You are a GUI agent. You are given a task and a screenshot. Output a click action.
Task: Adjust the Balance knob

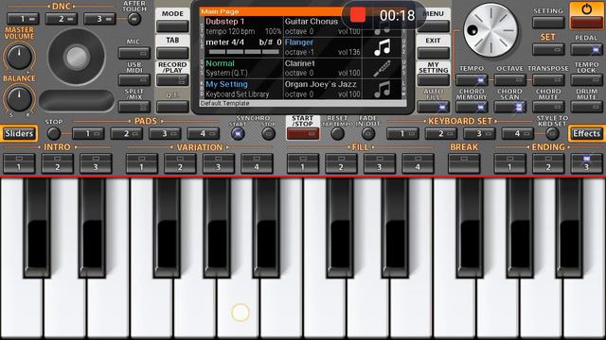[19, 98]
